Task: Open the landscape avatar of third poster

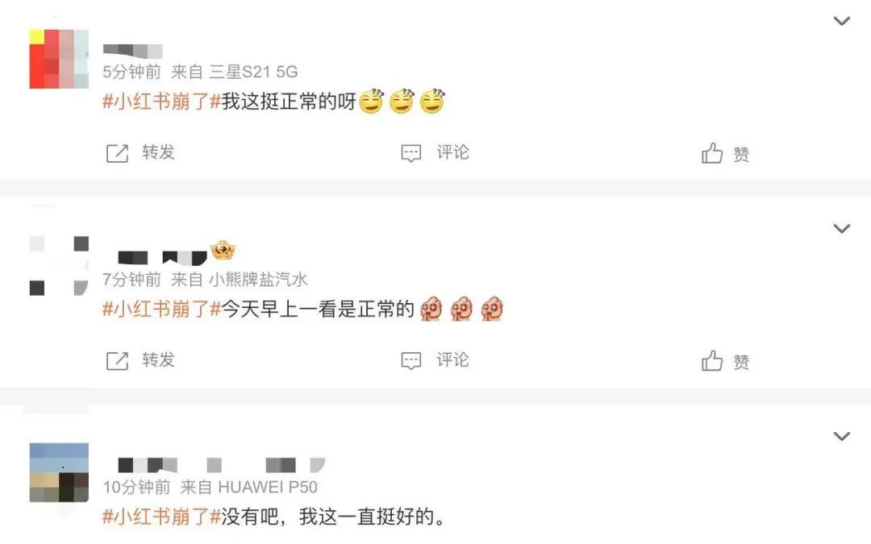Action: [x=59, y=472]
